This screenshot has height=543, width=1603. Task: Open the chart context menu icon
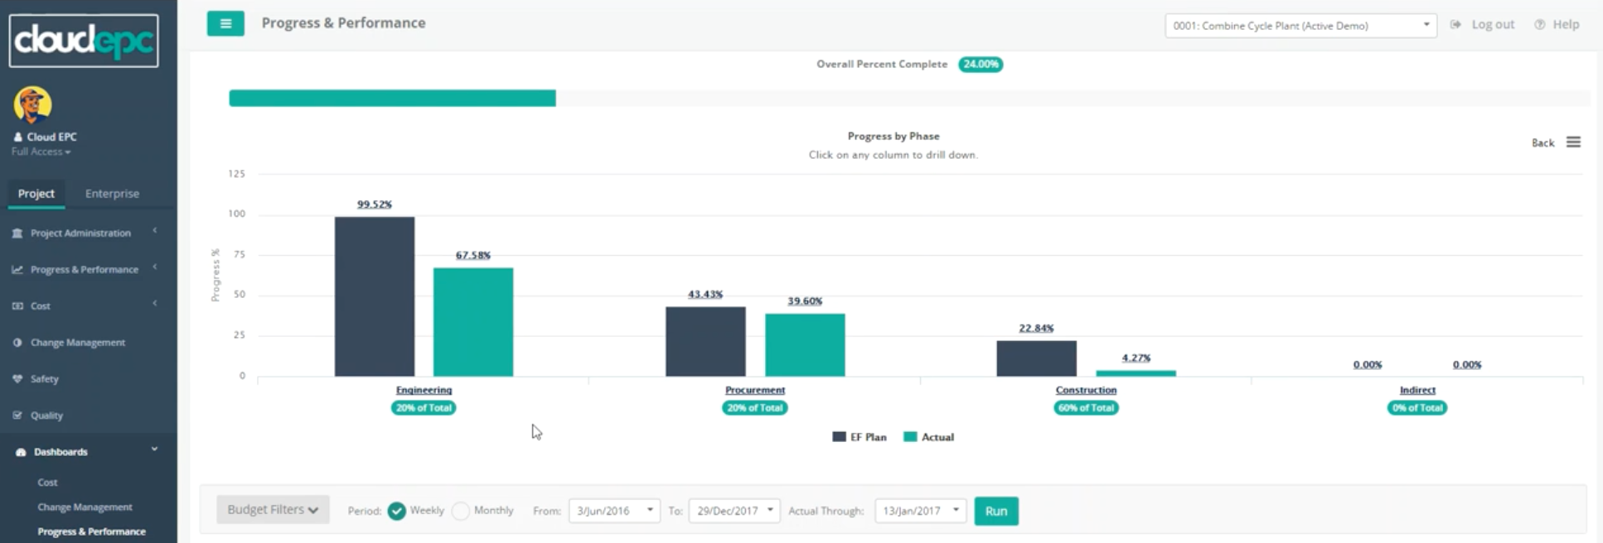1573,142
